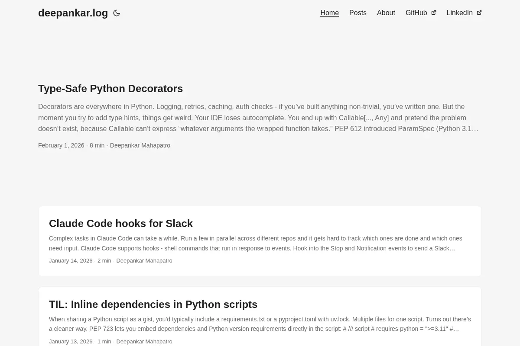Go to the Posts page
Screen dimensions: 520x346
click(358, 13)
